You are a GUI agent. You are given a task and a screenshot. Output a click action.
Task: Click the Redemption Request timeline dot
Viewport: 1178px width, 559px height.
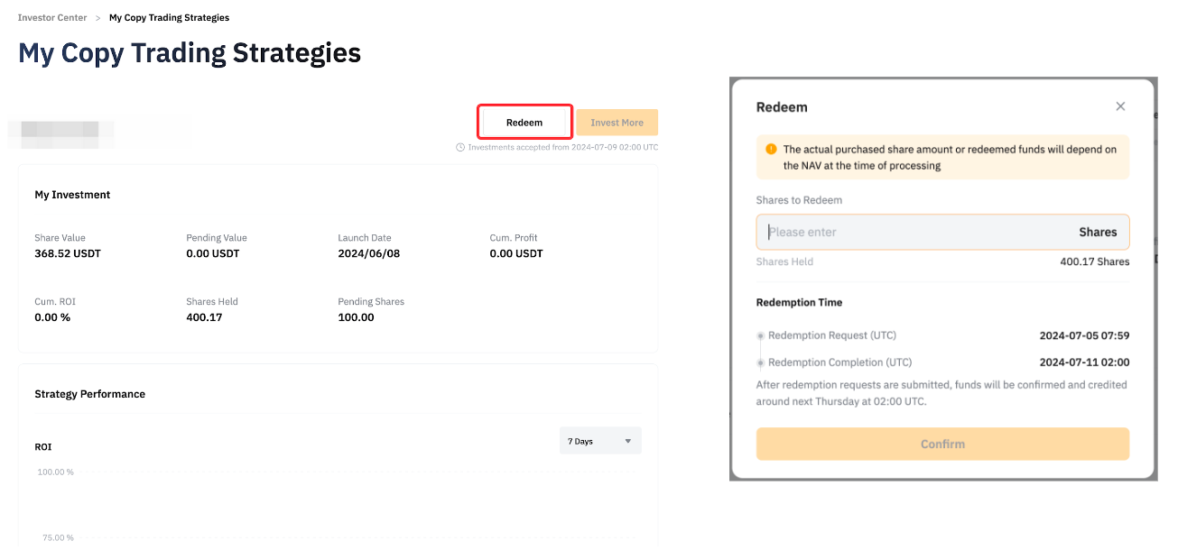(760, 336)
